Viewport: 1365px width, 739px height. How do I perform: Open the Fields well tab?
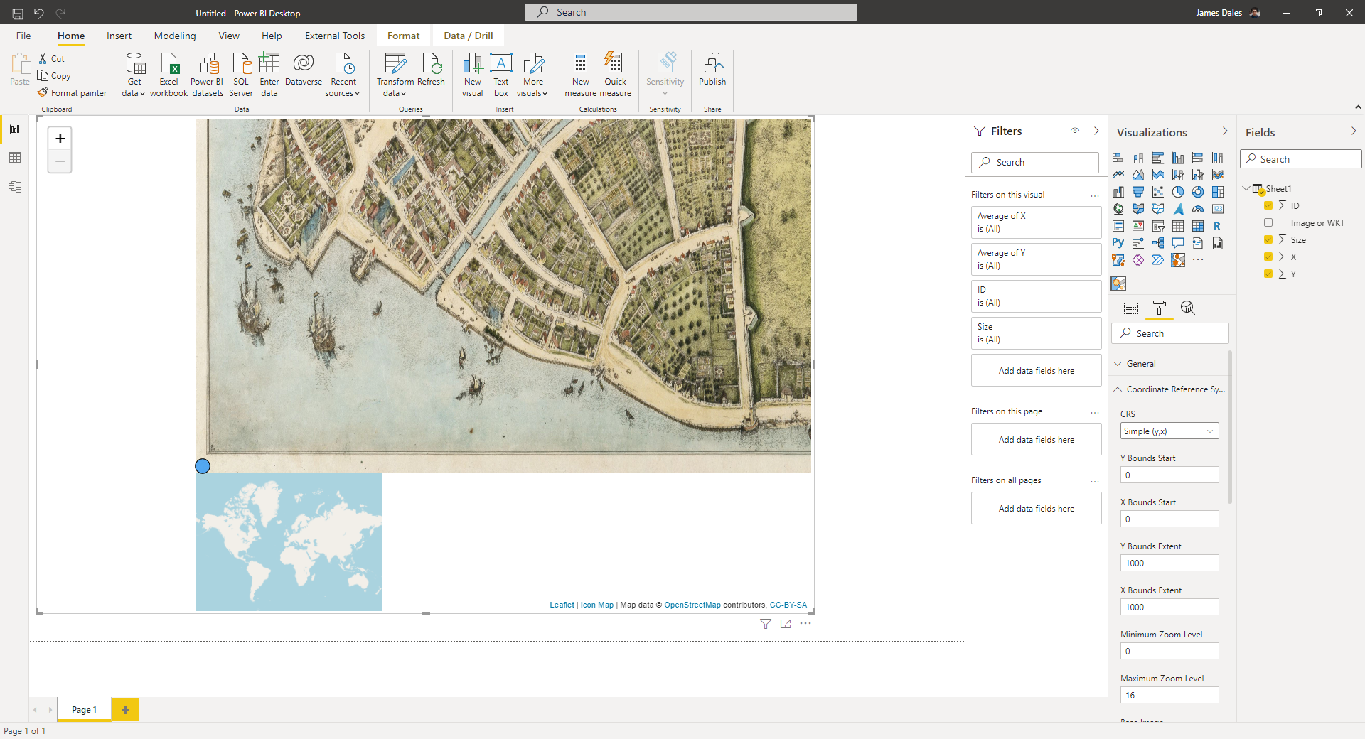pyautogui.click(x=1131, y=308)
